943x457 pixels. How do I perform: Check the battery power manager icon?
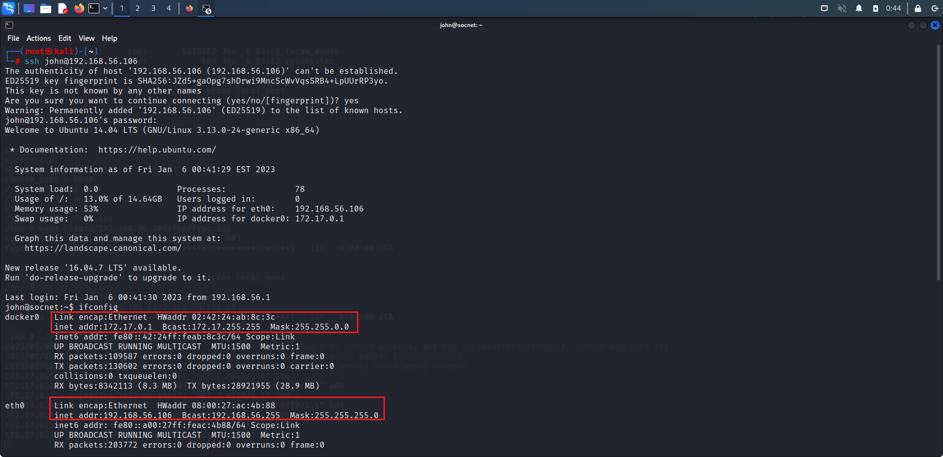(x=875, y=8)
